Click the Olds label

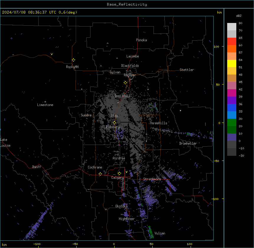(x=114, y=116)
